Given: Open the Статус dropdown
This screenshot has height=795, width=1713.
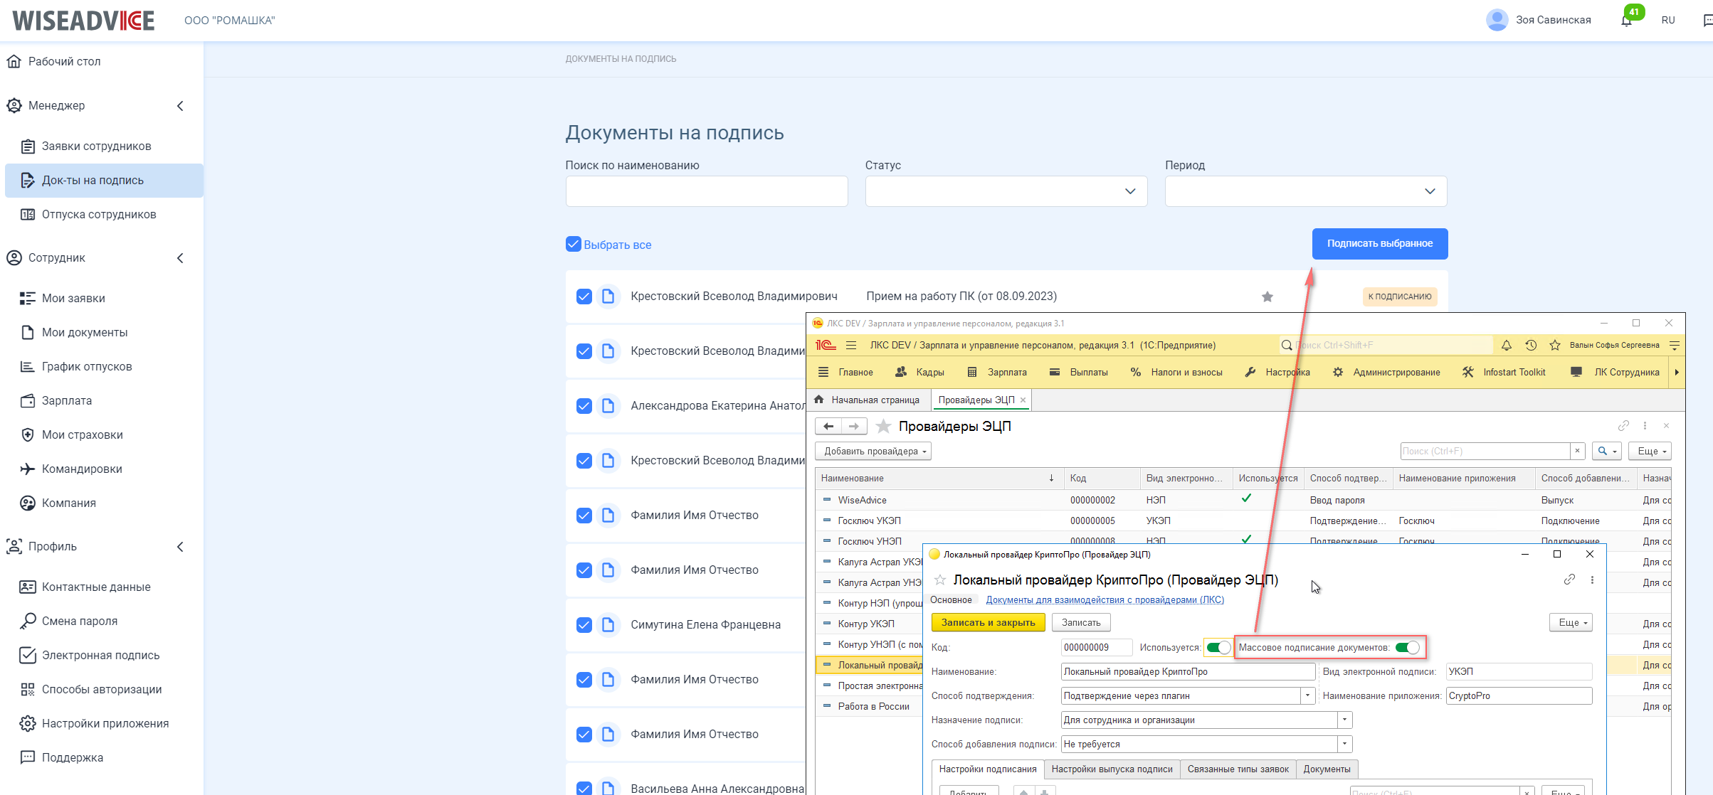Looking at the screenshot, I should [x=1006, y=191].
